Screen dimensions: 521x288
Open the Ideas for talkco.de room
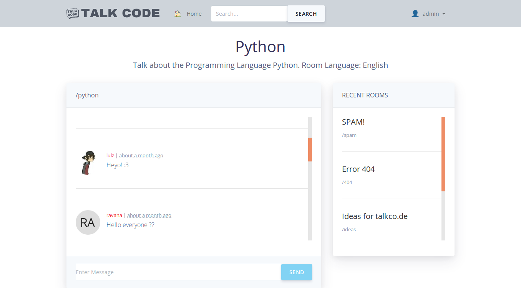[x=375, y=216]
